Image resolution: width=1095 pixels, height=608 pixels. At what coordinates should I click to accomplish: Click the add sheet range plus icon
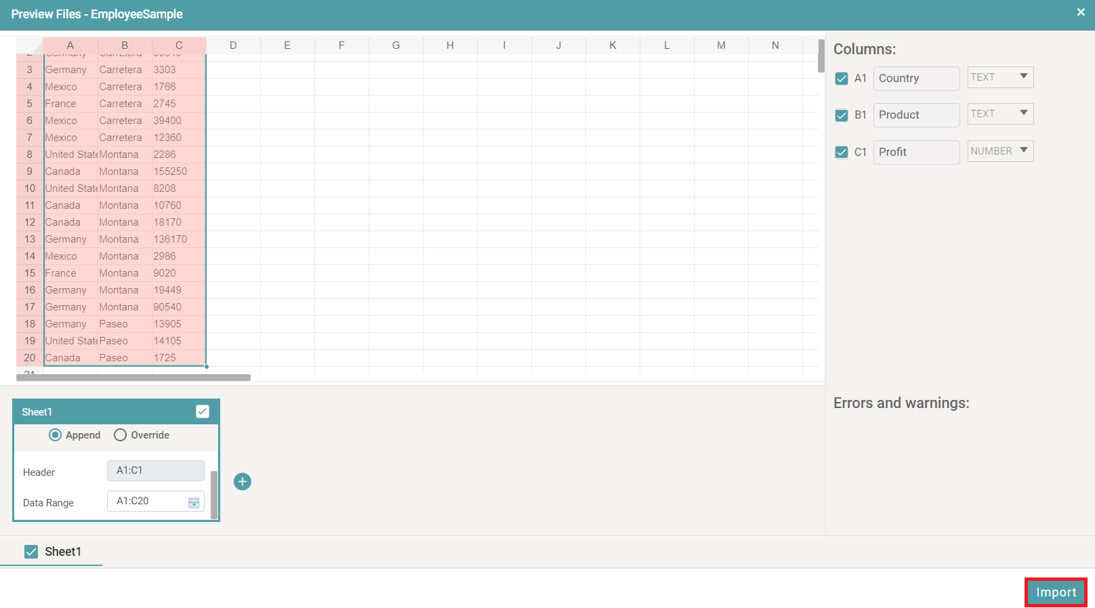click(x=242, y=481)
